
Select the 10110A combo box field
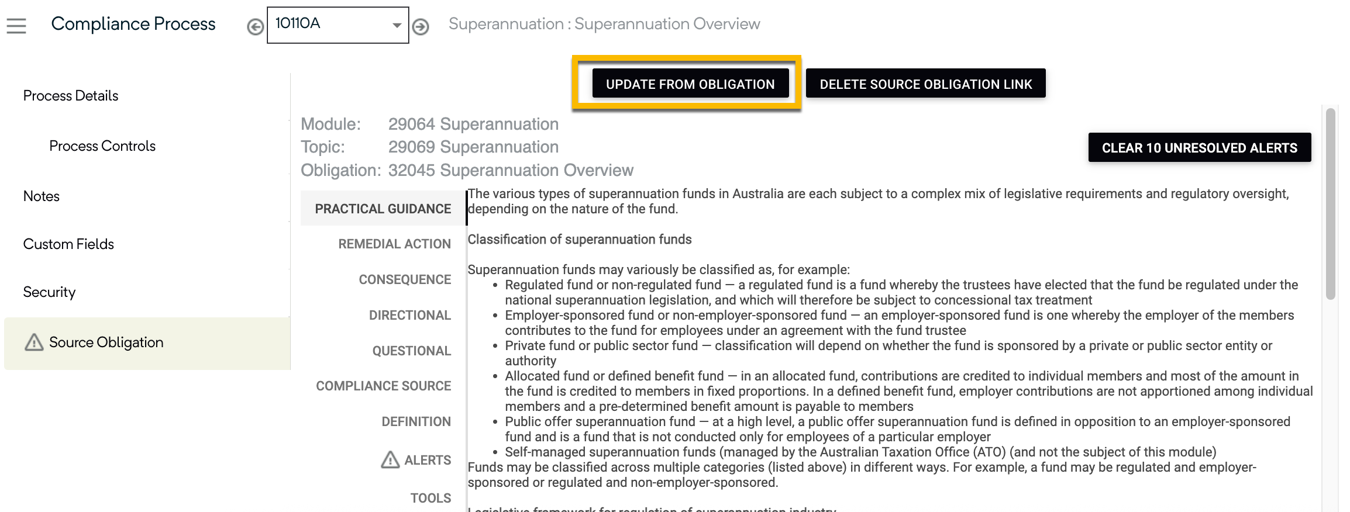[x=338, y=25]
